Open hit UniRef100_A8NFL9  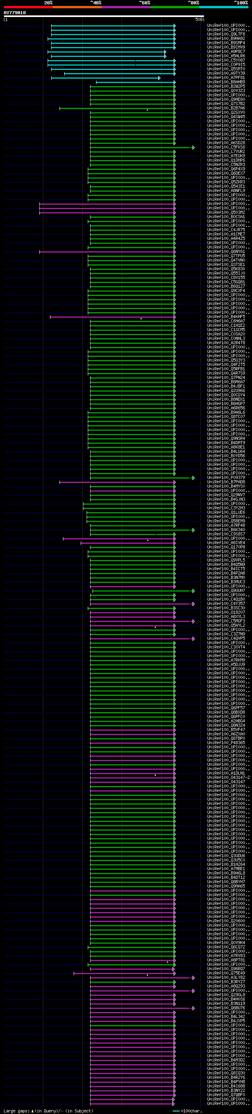(226, 191)
